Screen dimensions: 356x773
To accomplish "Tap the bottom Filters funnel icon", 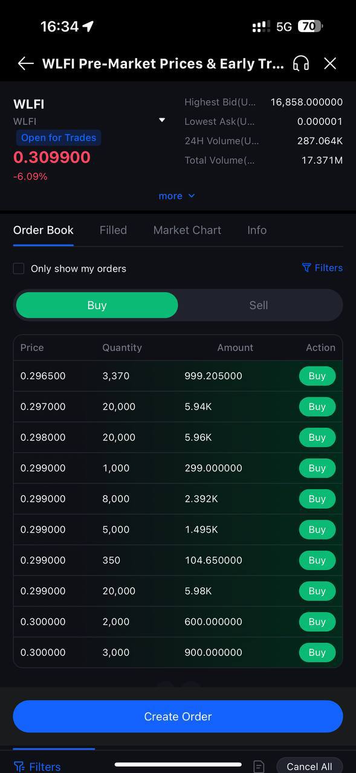I will tap(19, 767).
